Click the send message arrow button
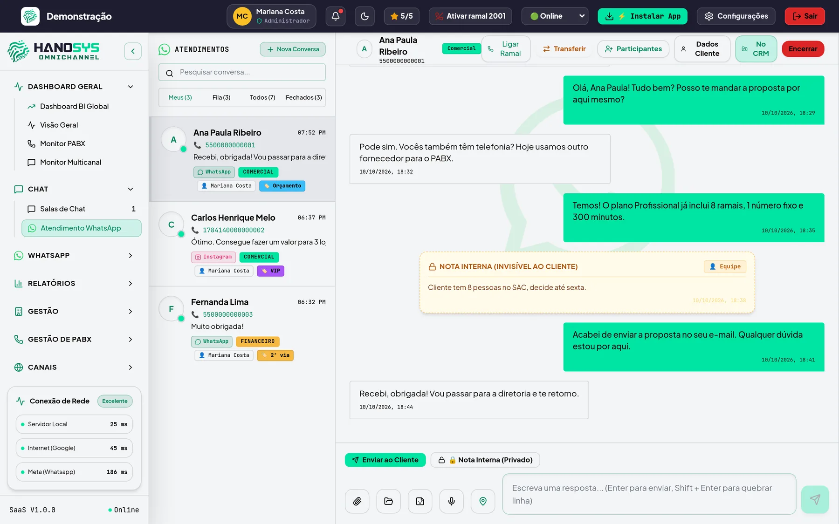 pyautogui.click(x=815, y=500)
